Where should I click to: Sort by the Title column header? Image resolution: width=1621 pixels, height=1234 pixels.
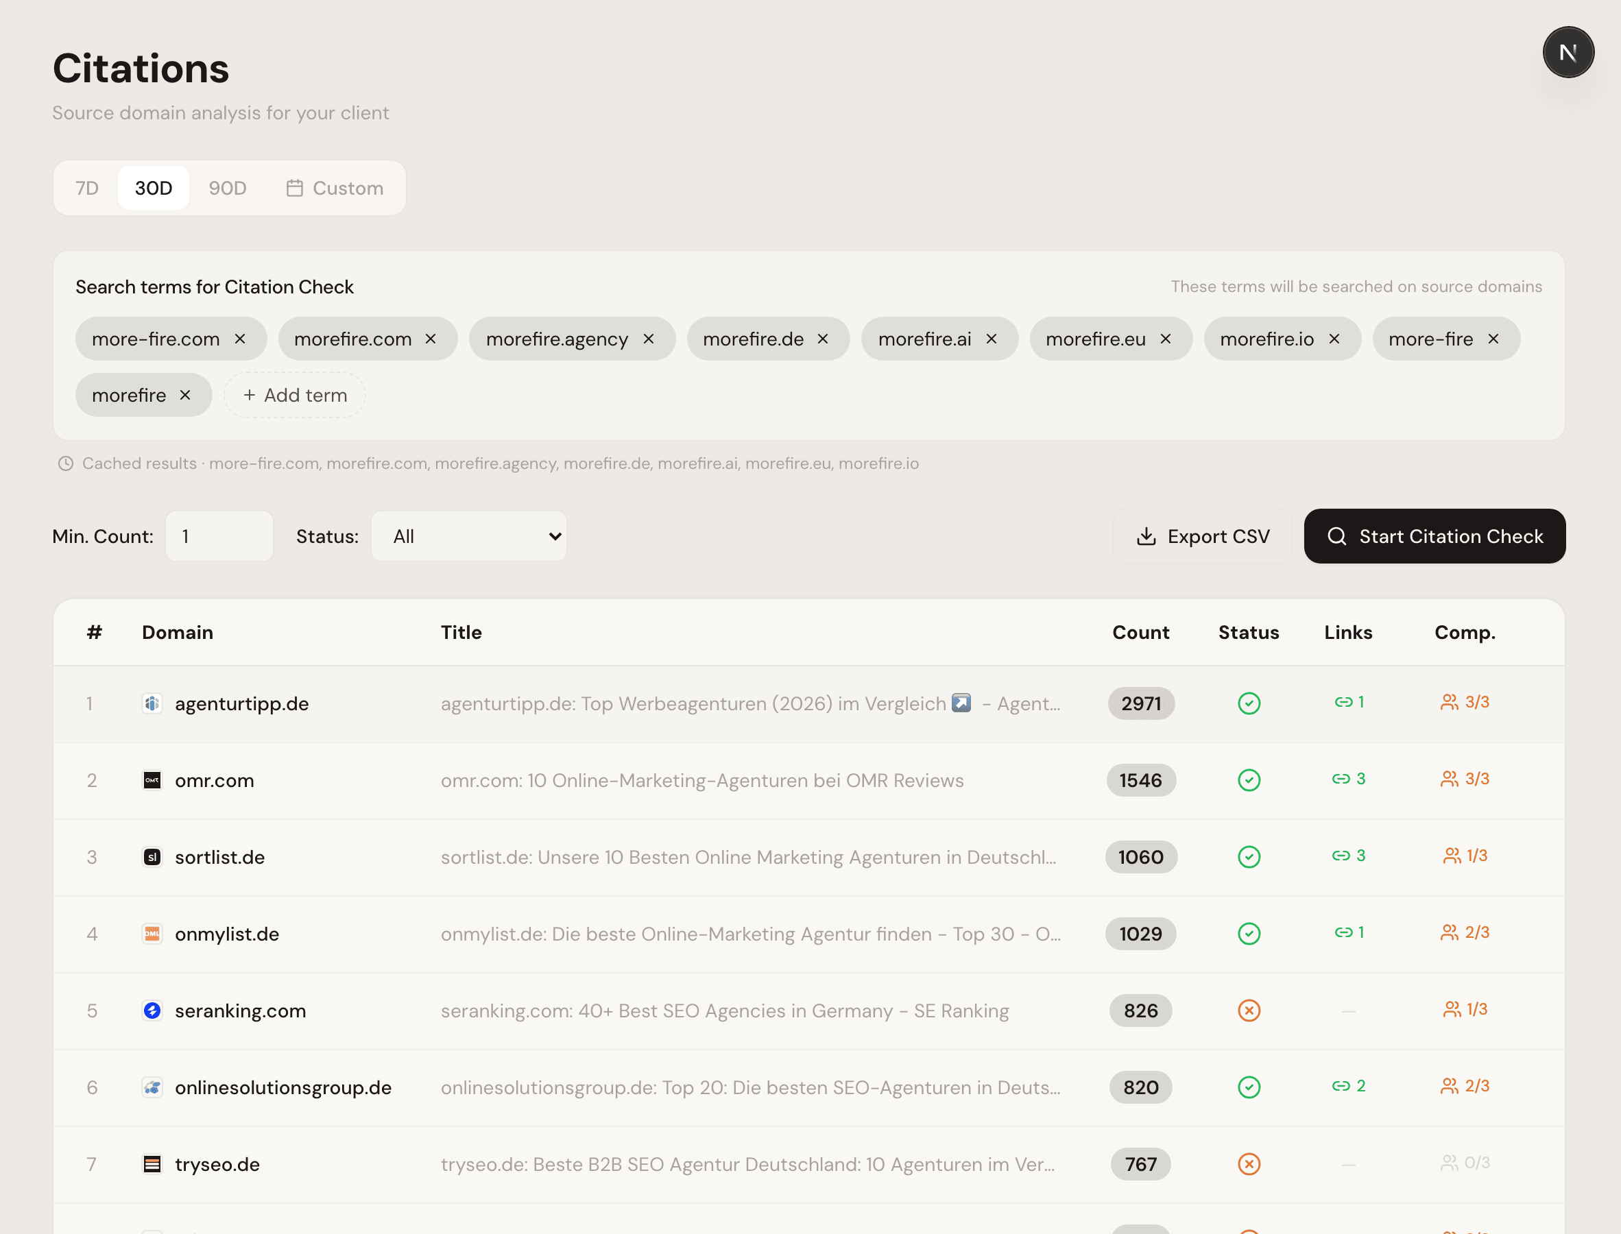coord(461,632)
